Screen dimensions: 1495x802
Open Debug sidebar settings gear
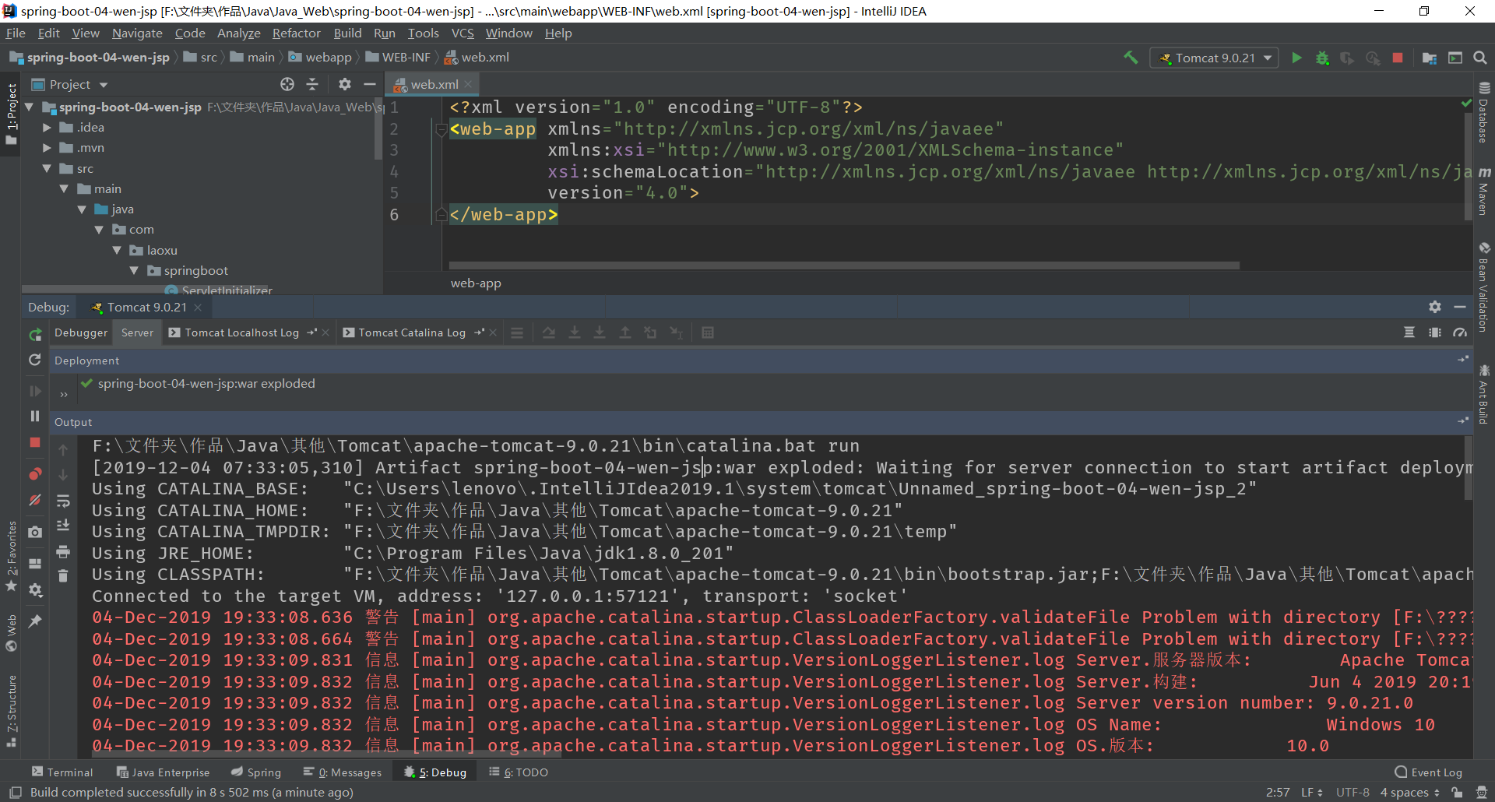point(35,590)
